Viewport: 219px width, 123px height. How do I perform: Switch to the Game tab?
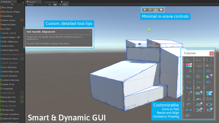pyautogui.click(x=65, y=2)
